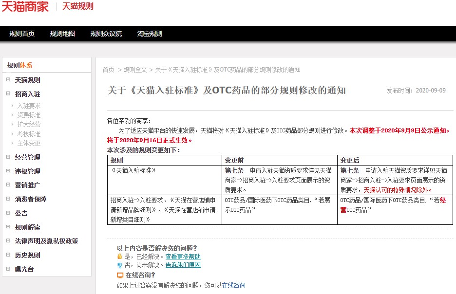Click the 规则体系 sidebar heading
The image size is (456, 294).
tap(19, 65)
